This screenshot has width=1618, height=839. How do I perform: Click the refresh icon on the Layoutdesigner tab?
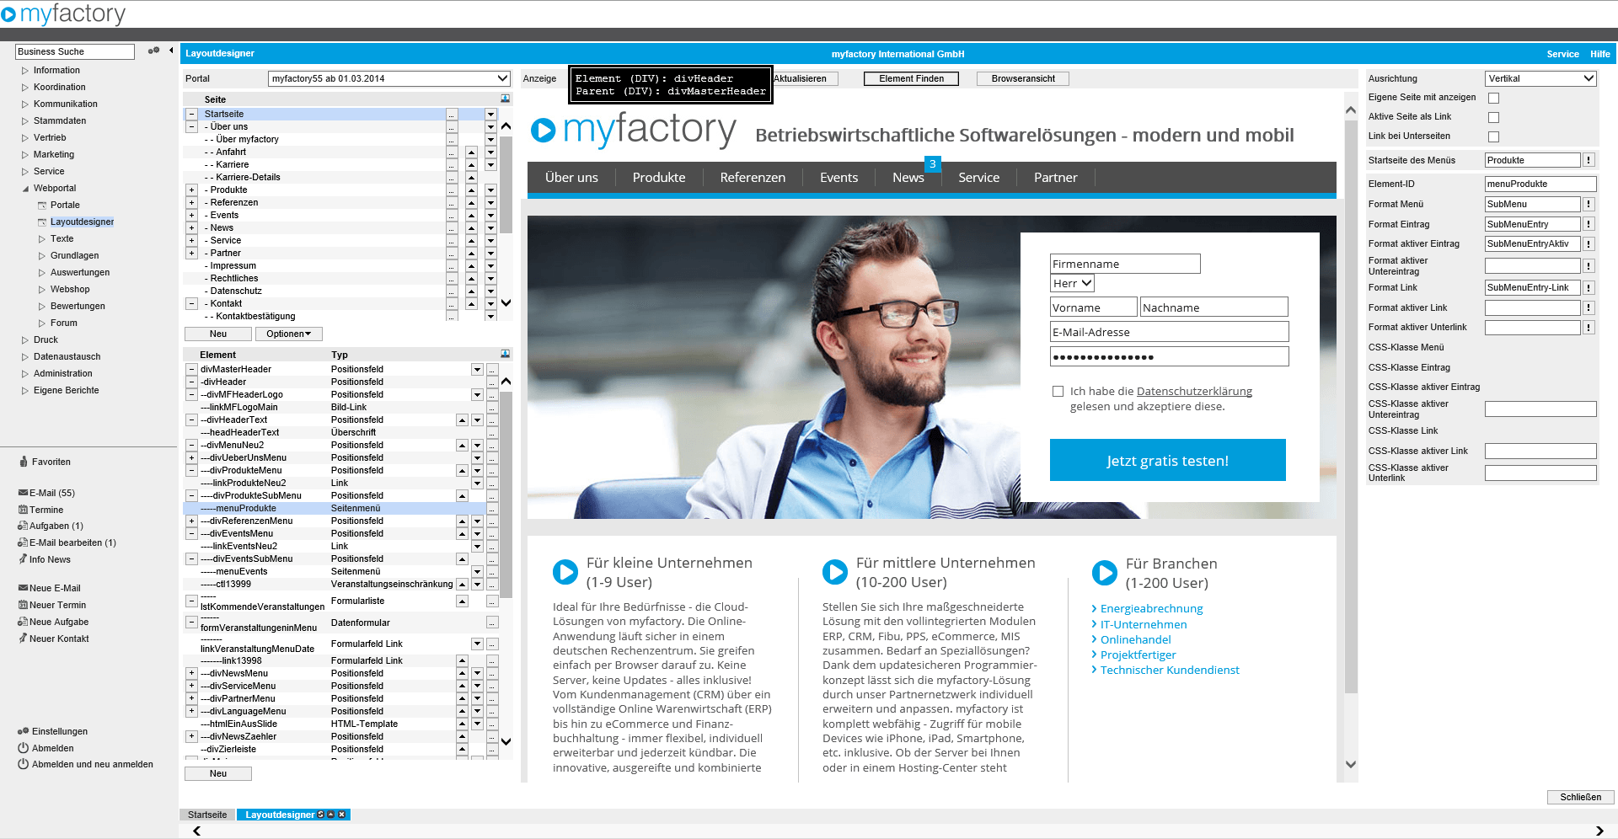coord(321,815)
